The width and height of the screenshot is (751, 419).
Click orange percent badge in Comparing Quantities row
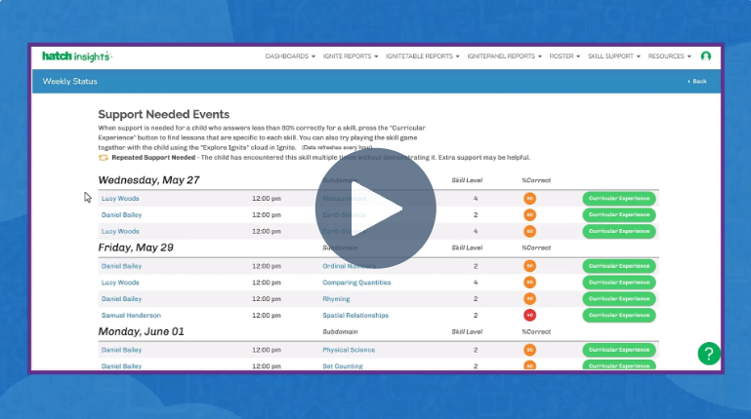pos(529,283)
